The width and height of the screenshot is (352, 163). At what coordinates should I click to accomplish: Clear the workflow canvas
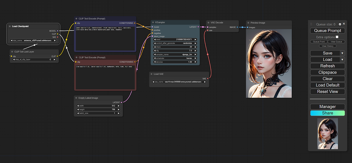pyautogui.click(x=328, y=79)
